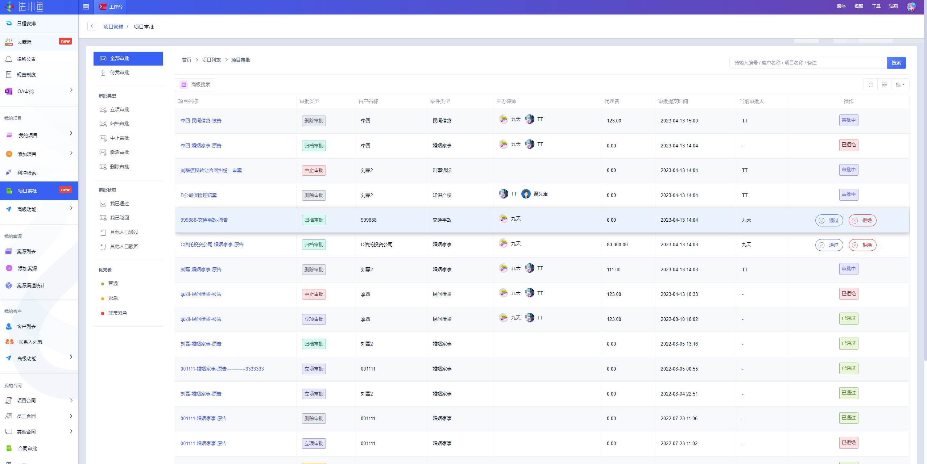Click the sidebar collapse hamburger icon
The width and height of the screenshot is (927, 464).
pos(86,7)
